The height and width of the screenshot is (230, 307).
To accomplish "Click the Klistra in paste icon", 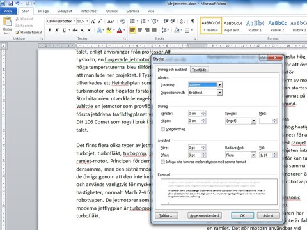I will click(7, 22).
